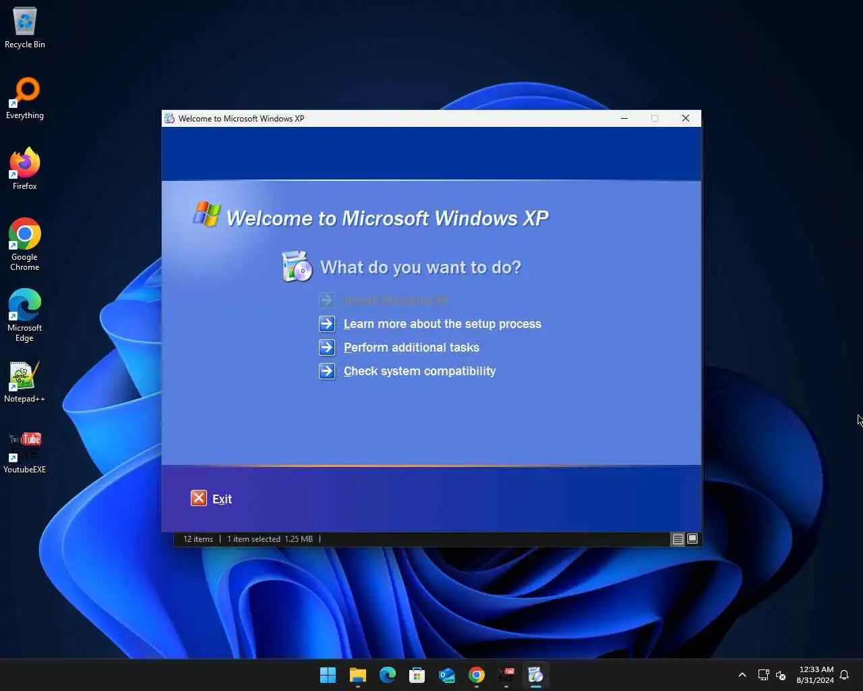
Task: Show hidden system tray icons
Action: coord(742,675)
